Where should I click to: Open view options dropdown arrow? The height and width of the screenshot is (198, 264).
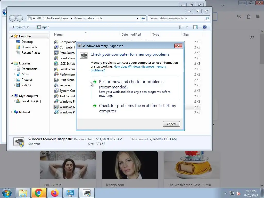click(187, 27)
